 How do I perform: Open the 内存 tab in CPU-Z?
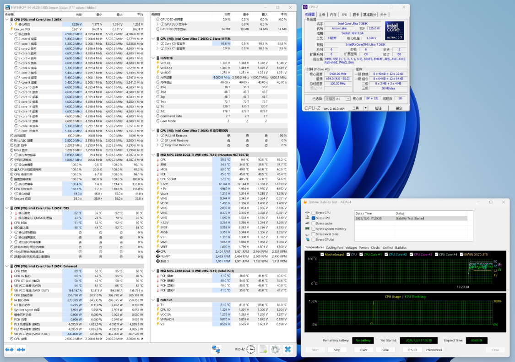click(x=333, y=15)
